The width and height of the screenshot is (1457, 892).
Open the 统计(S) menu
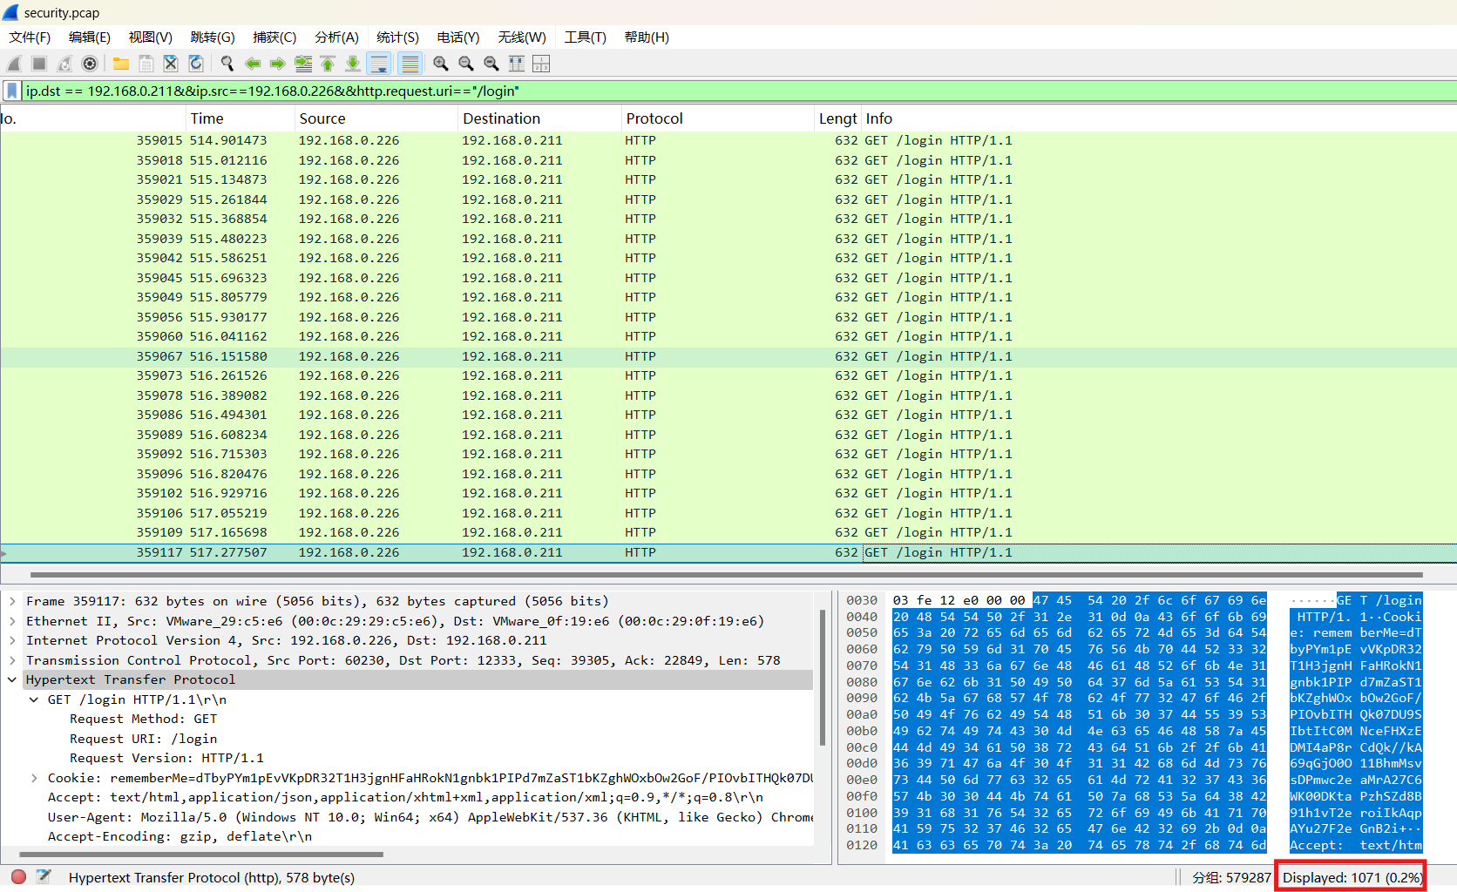pos(397,37)
